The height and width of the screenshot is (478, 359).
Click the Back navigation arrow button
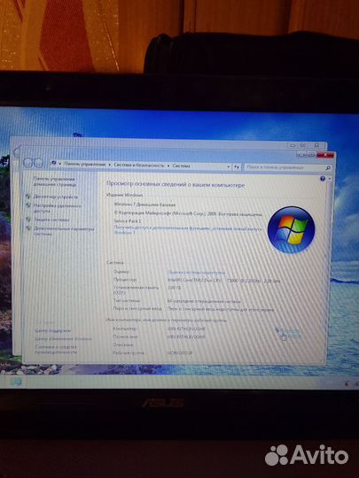point(28,163)
